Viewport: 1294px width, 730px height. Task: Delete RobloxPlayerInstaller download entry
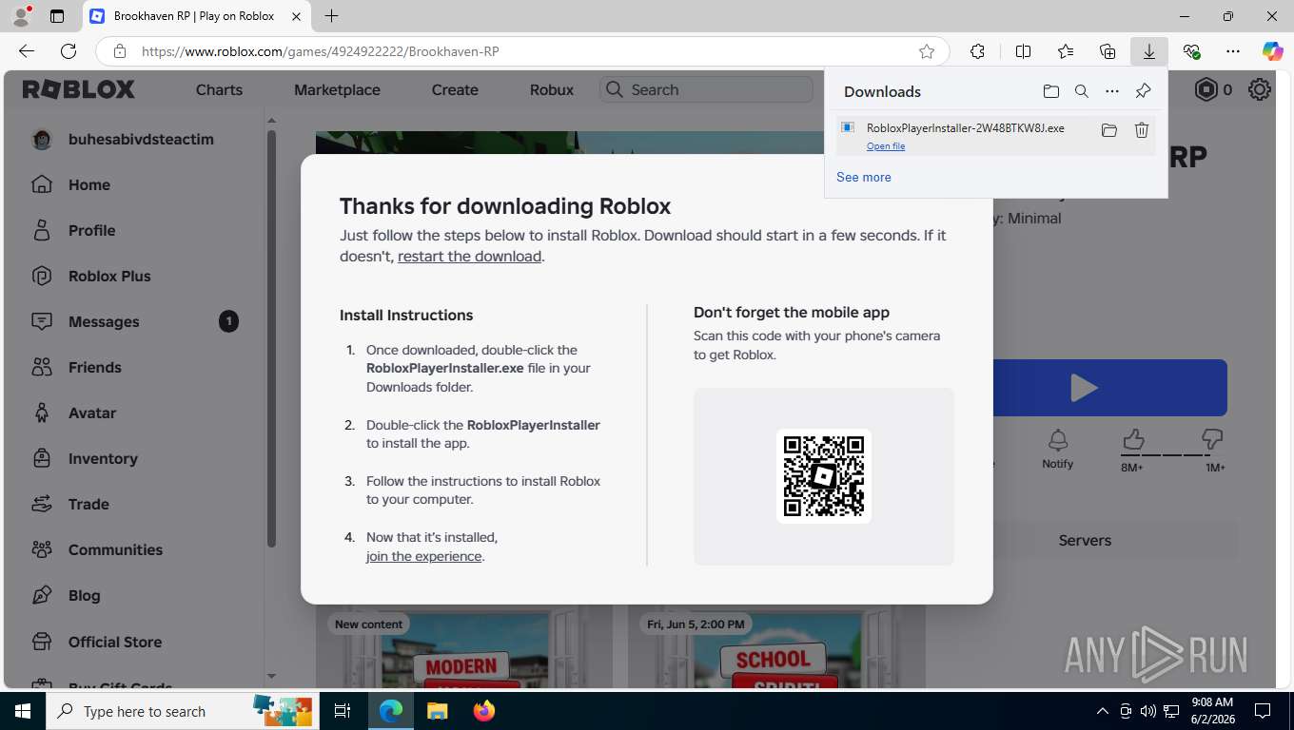click(1142, 130)
